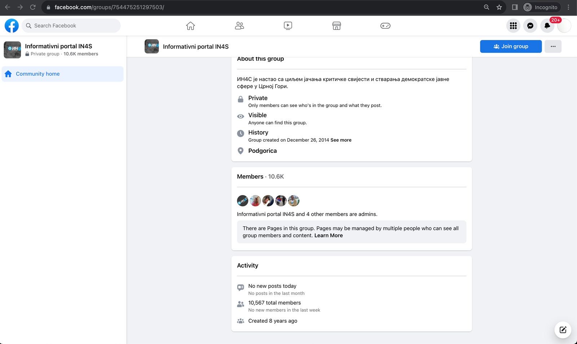Open the second admin avatar in Members
This screenshot has height=344, width=577.
click(x=255, y=200)
